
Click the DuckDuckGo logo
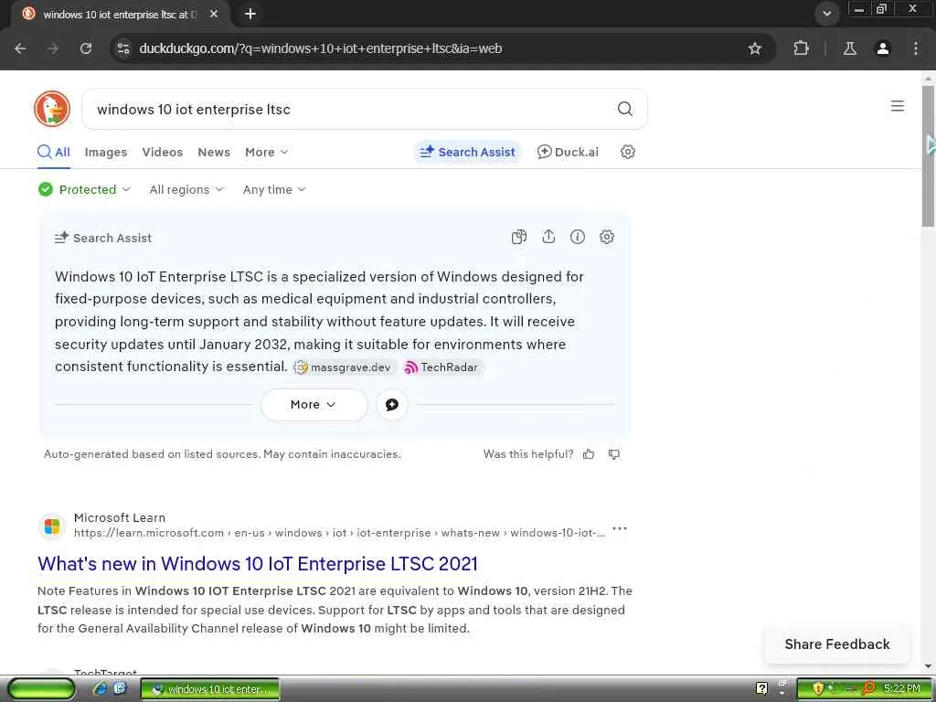pos(52,109)
